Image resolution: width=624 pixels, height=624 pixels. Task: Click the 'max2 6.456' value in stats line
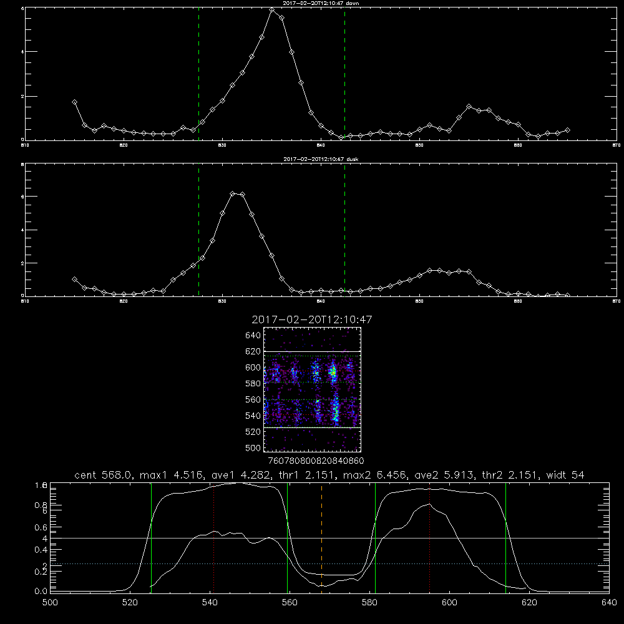tap(373, 475)
